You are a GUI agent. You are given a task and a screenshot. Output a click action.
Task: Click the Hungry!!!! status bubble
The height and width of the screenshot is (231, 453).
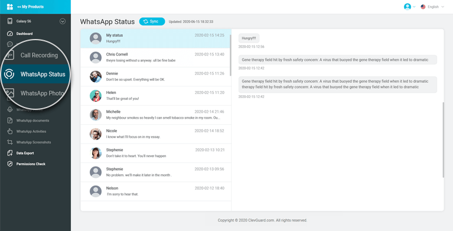pyautogui.click(x=249, y=38)
